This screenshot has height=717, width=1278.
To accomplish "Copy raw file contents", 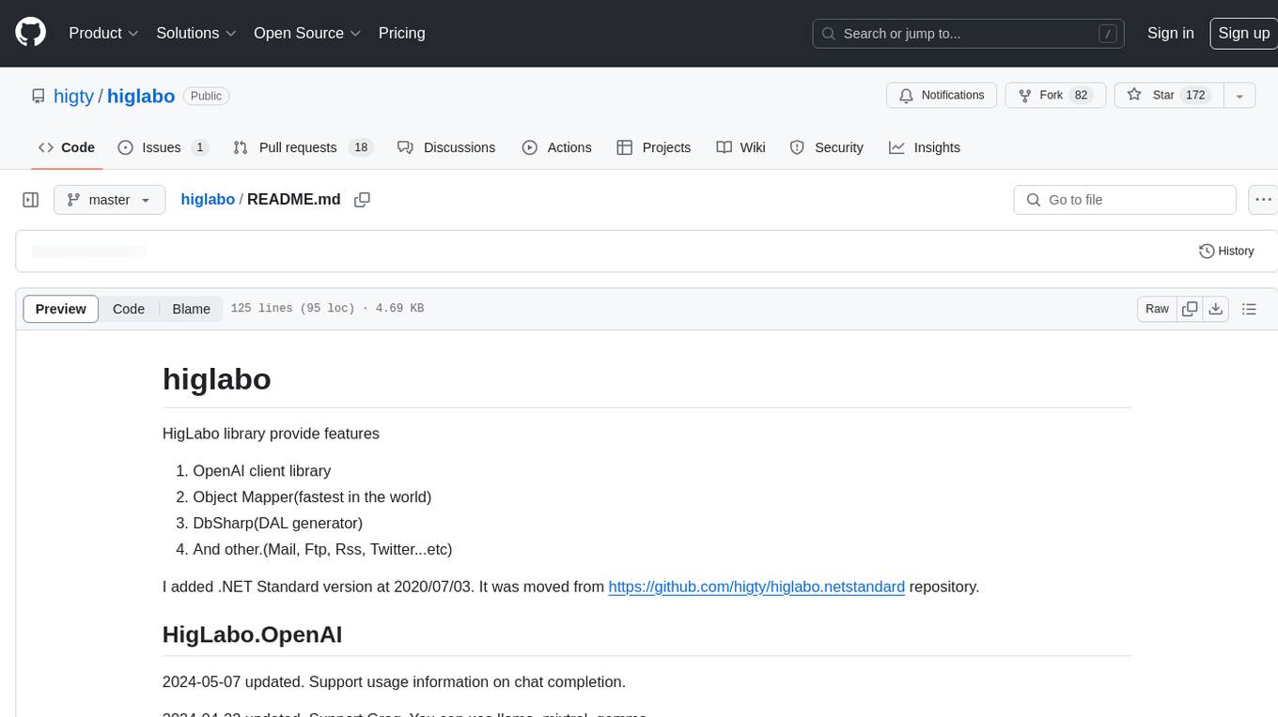I will (1190, 309).
